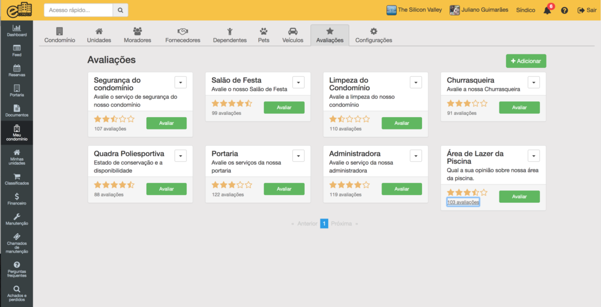Image resolution: width=601 pixels, height=307 pixels.
Task: Open dropdown on Portaria card
Action: 298,156
